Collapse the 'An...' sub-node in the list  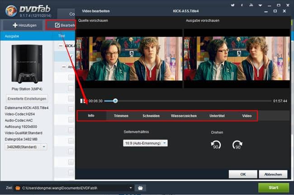(x=64, y=67)
